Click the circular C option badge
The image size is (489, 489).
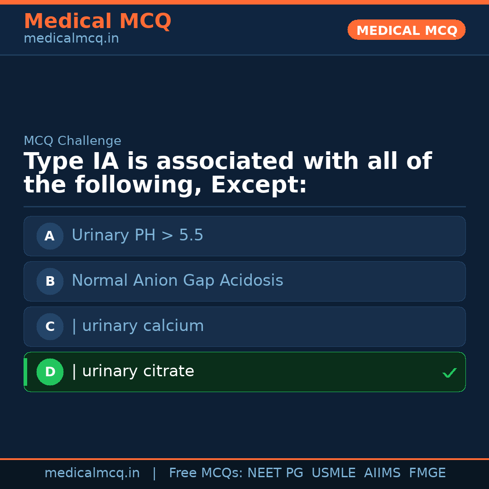click(50, 326)
